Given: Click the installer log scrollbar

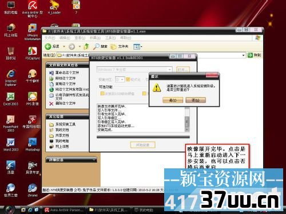Looking at the screenshot, I should click(187, 119).
